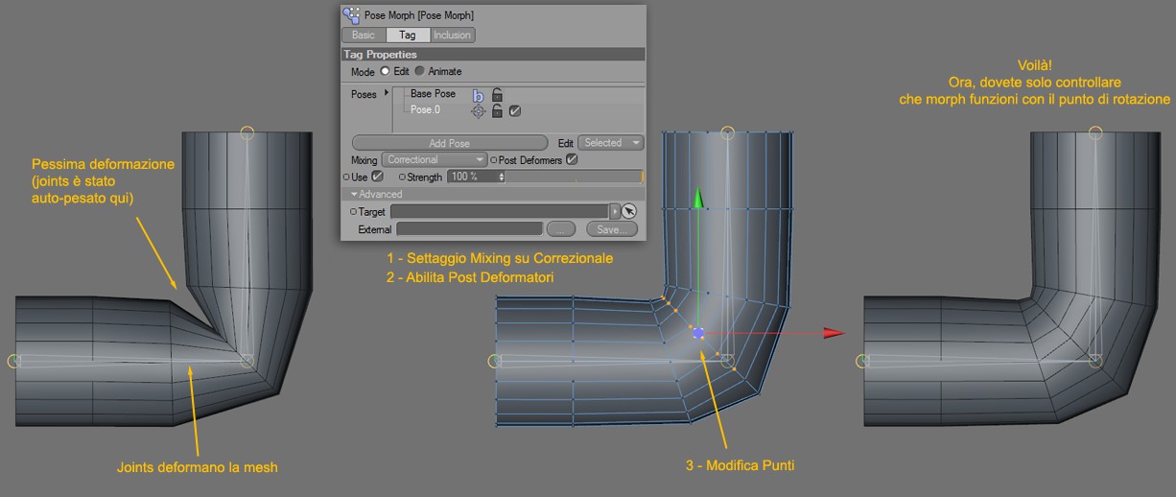Screen dimensions: 1176x497
Task: Click 'Pose Morph [Pose Morph]' title text
Action: tap(419, 15)
